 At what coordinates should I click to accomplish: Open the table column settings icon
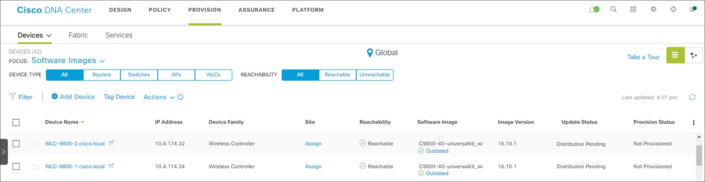coord(694,123)
